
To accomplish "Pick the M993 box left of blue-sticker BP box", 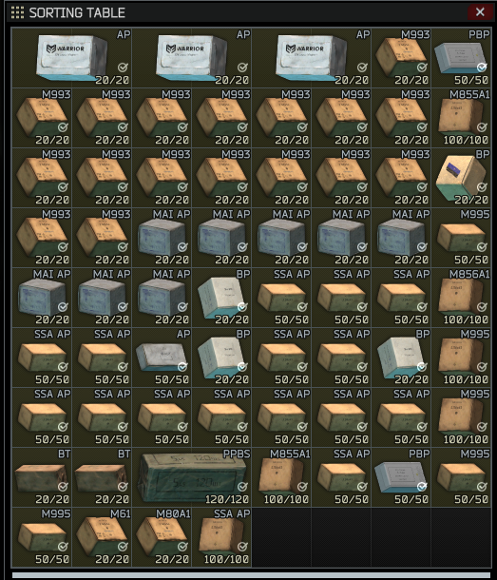I will click(401, 178).
